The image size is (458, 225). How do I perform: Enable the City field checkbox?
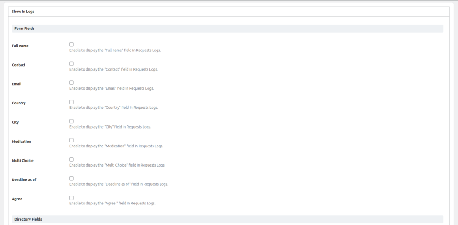[72, 121]
